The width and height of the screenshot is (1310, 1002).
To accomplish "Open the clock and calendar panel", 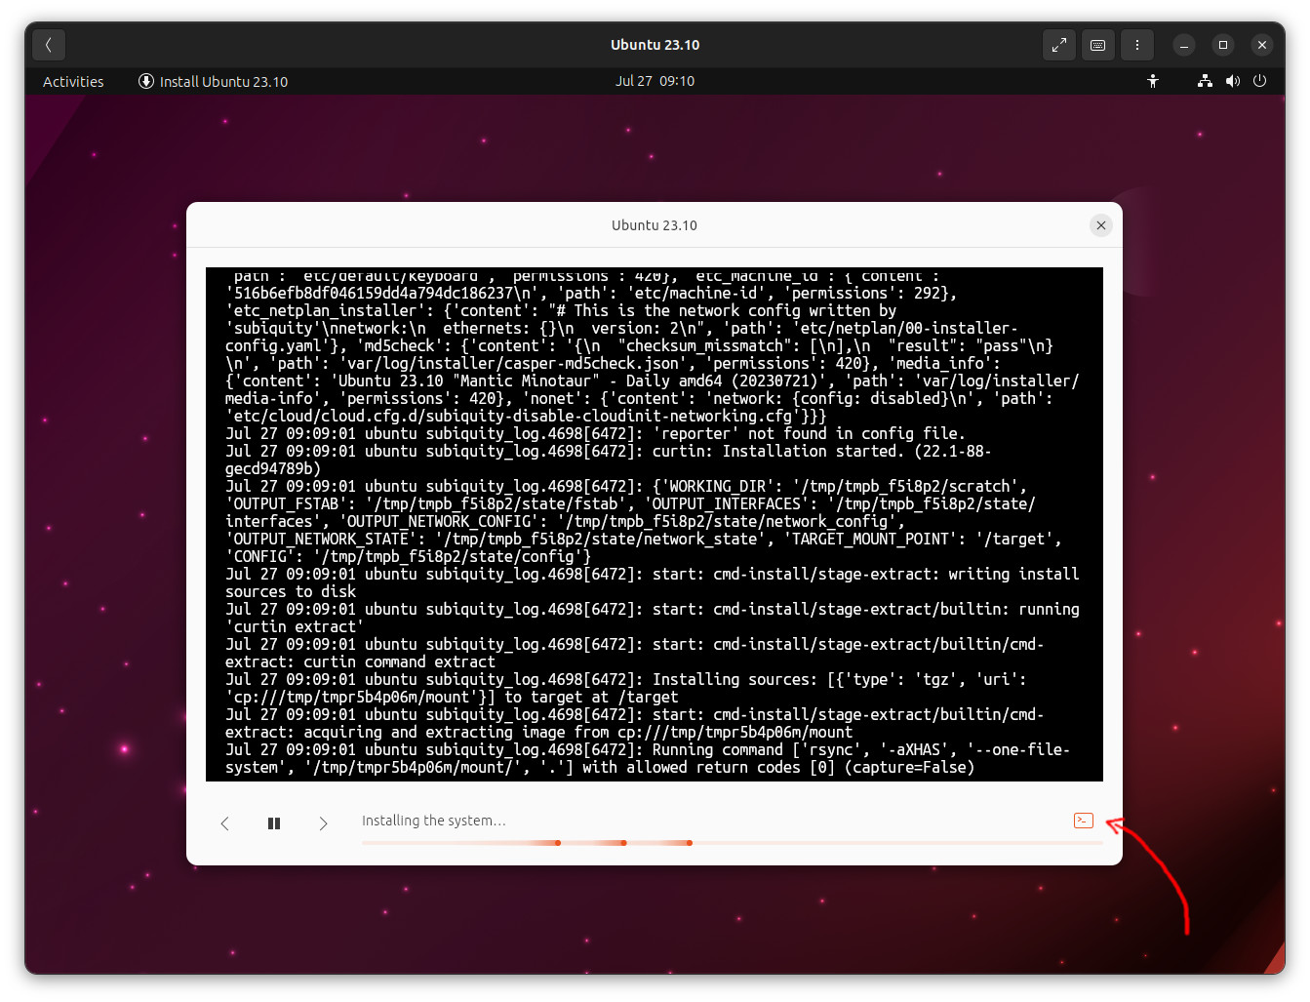I will click(x=655, y=81).
